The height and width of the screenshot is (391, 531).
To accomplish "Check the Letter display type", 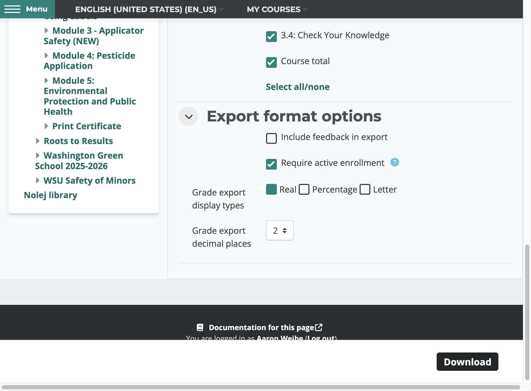I will (365, 189).
